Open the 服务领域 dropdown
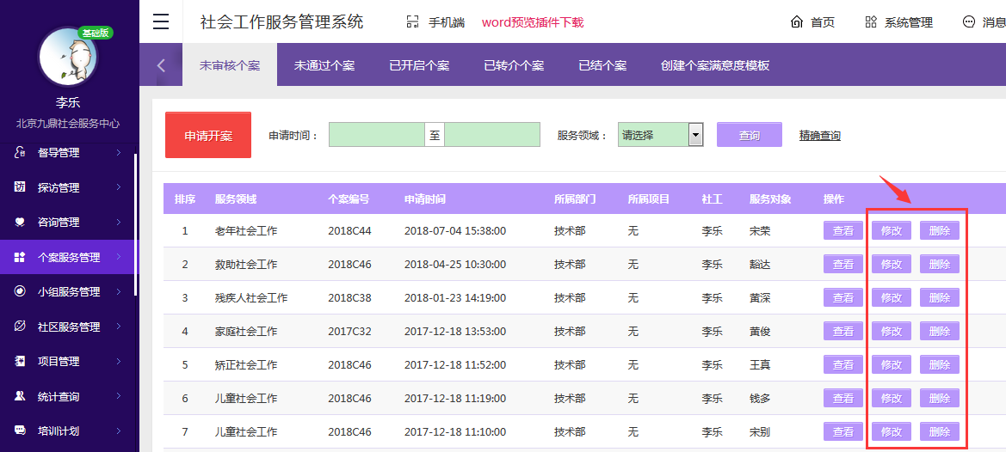Viewport: 1006px width, 452px height. click(x=695, y=135)
